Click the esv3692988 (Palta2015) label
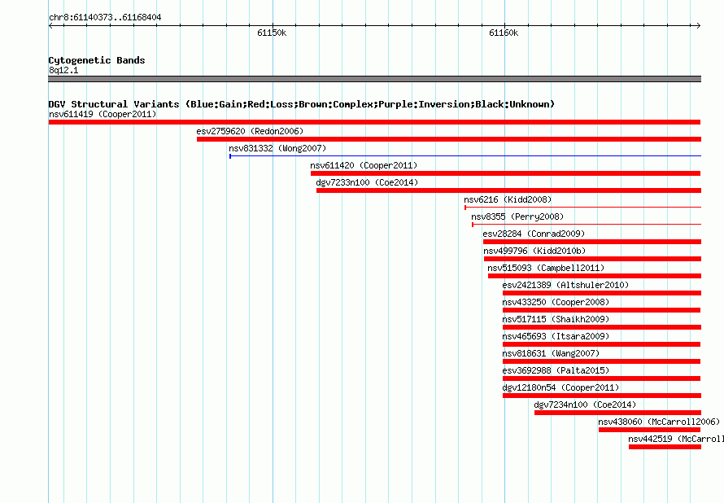Viewport: 724px width, 503px height. (556, 370)
